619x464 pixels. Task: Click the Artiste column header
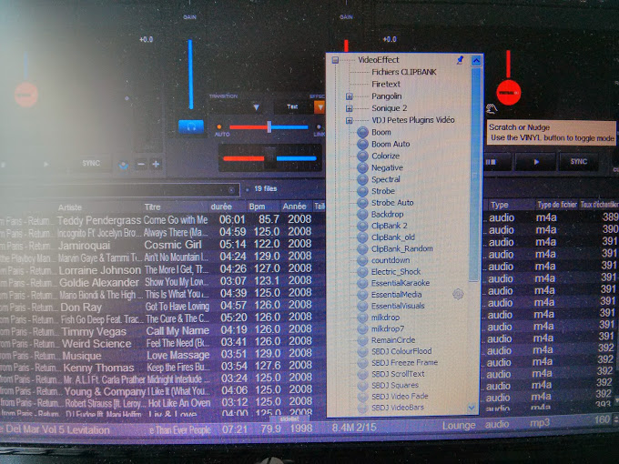click(73, 207)
